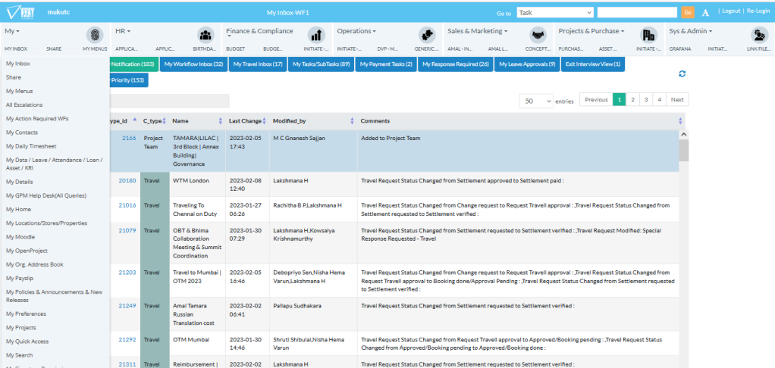This screenshot has height=368, width=775.
Task: Jump to page 3
Action: pyautogui.click(x=645, y=100)
